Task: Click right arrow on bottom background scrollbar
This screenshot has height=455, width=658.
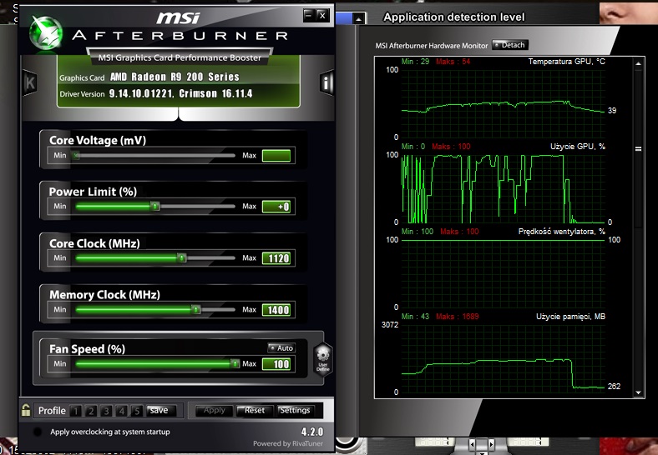Action: (x=491, y=444)
